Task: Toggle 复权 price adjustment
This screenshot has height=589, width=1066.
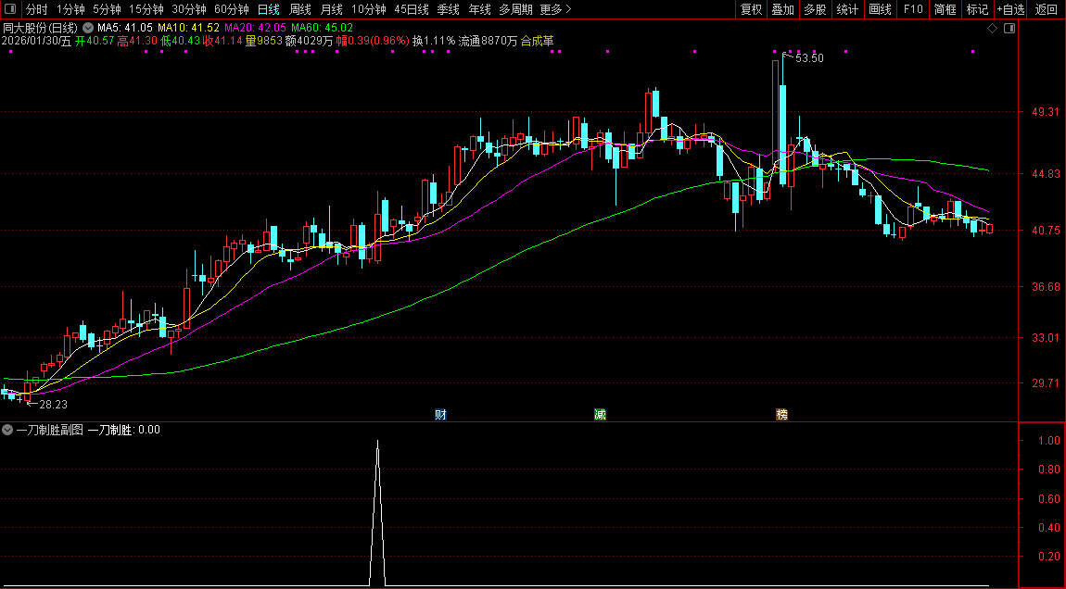Action: click(751, 9)
